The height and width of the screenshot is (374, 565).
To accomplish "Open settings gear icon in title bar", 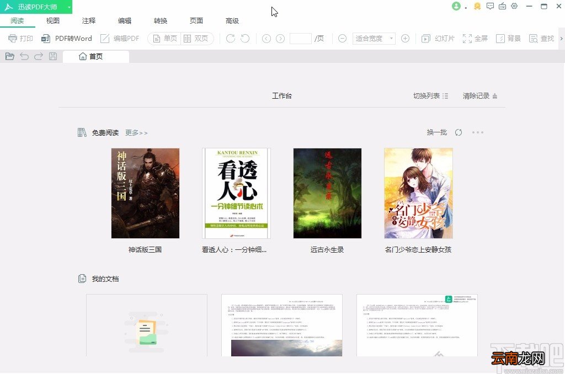I will point(515,6).
